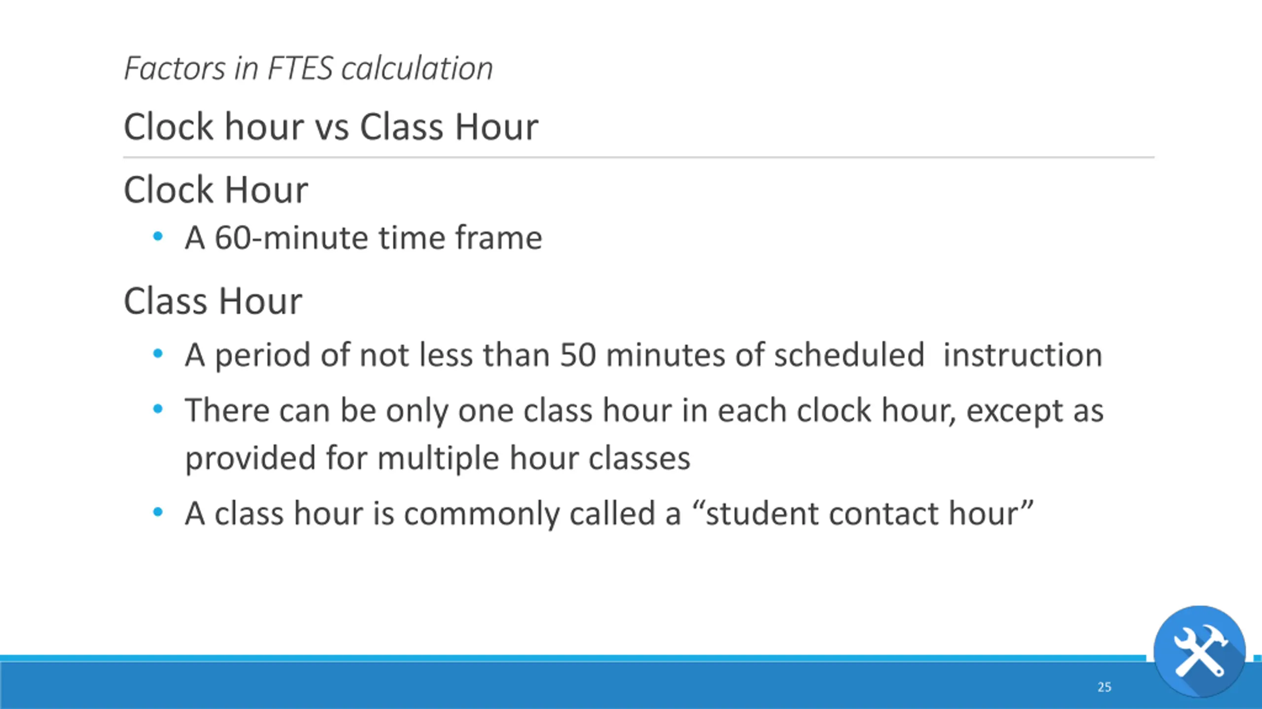Click the words except as in third bullet
1262x709 pixels.
coord(1034,412)
